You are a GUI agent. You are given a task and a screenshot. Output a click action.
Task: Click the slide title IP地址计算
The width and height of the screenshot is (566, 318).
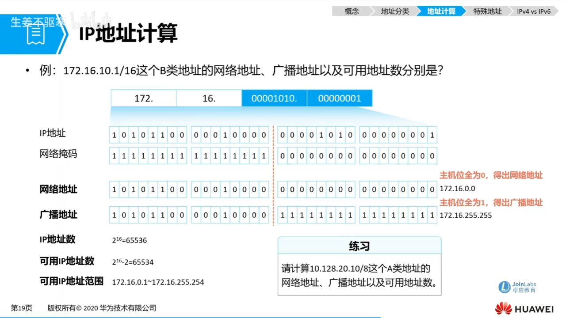128,34
